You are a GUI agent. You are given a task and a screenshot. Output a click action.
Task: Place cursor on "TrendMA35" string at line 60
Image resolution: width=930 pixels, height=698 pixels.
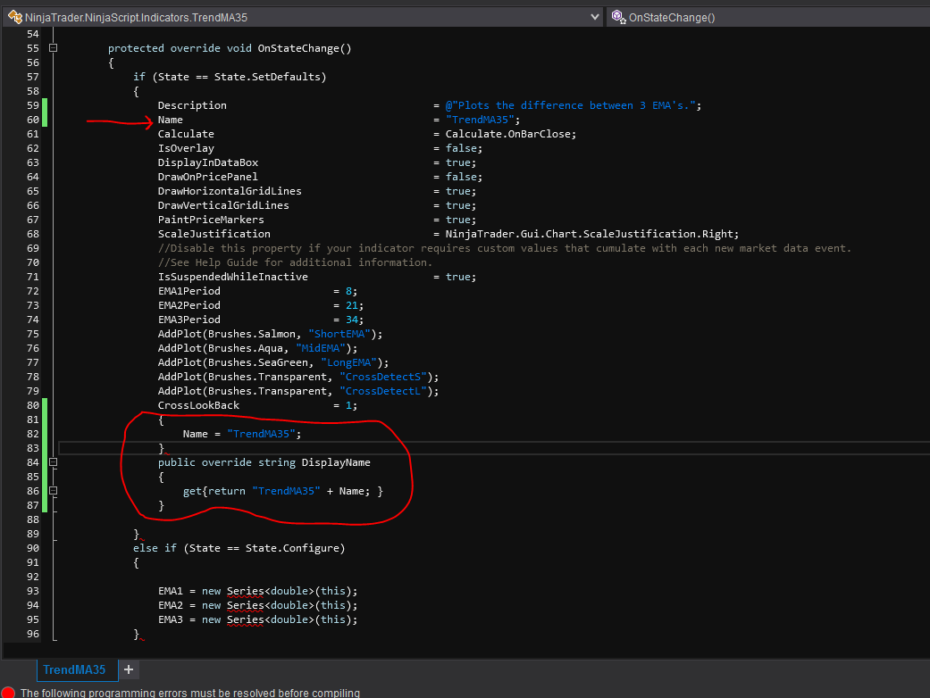[482, 120]
